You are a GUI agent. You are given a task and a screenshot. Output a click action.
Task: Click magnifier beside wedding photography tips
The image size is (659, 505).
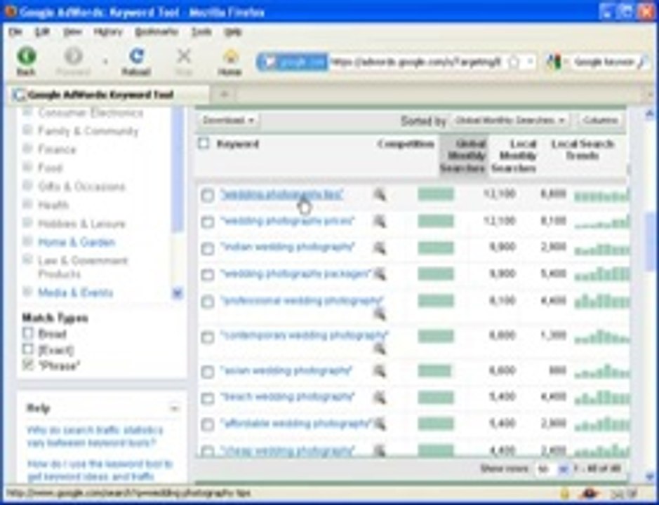pyautogui.click(x=379, y=195)
